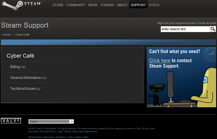Open the Jobs footer link
Screen dimensions: 217x139
click(70, 137)
